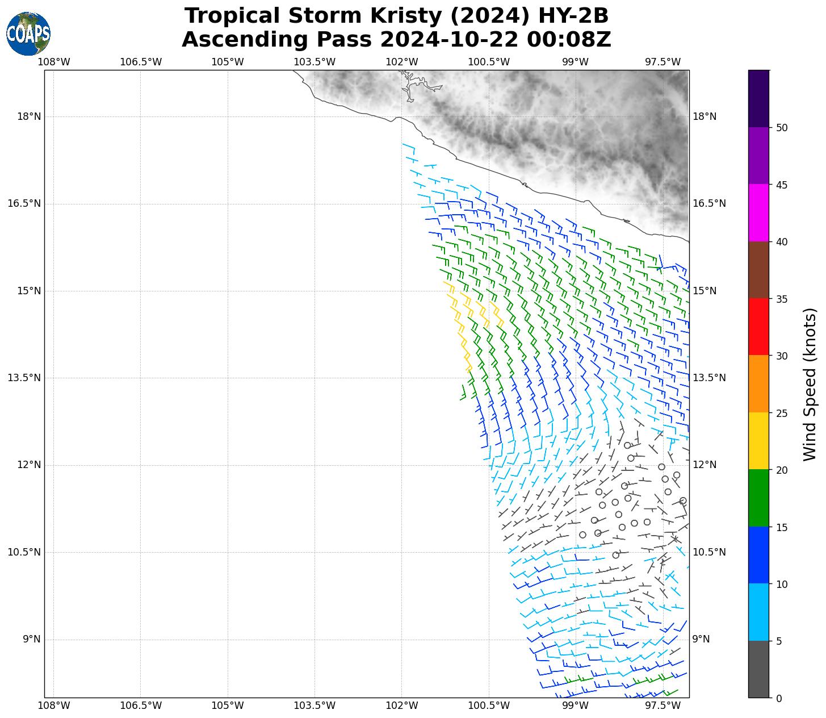Select the red 30–35 knot color band
The image size is (826, 718).
(x=758, y=327)
